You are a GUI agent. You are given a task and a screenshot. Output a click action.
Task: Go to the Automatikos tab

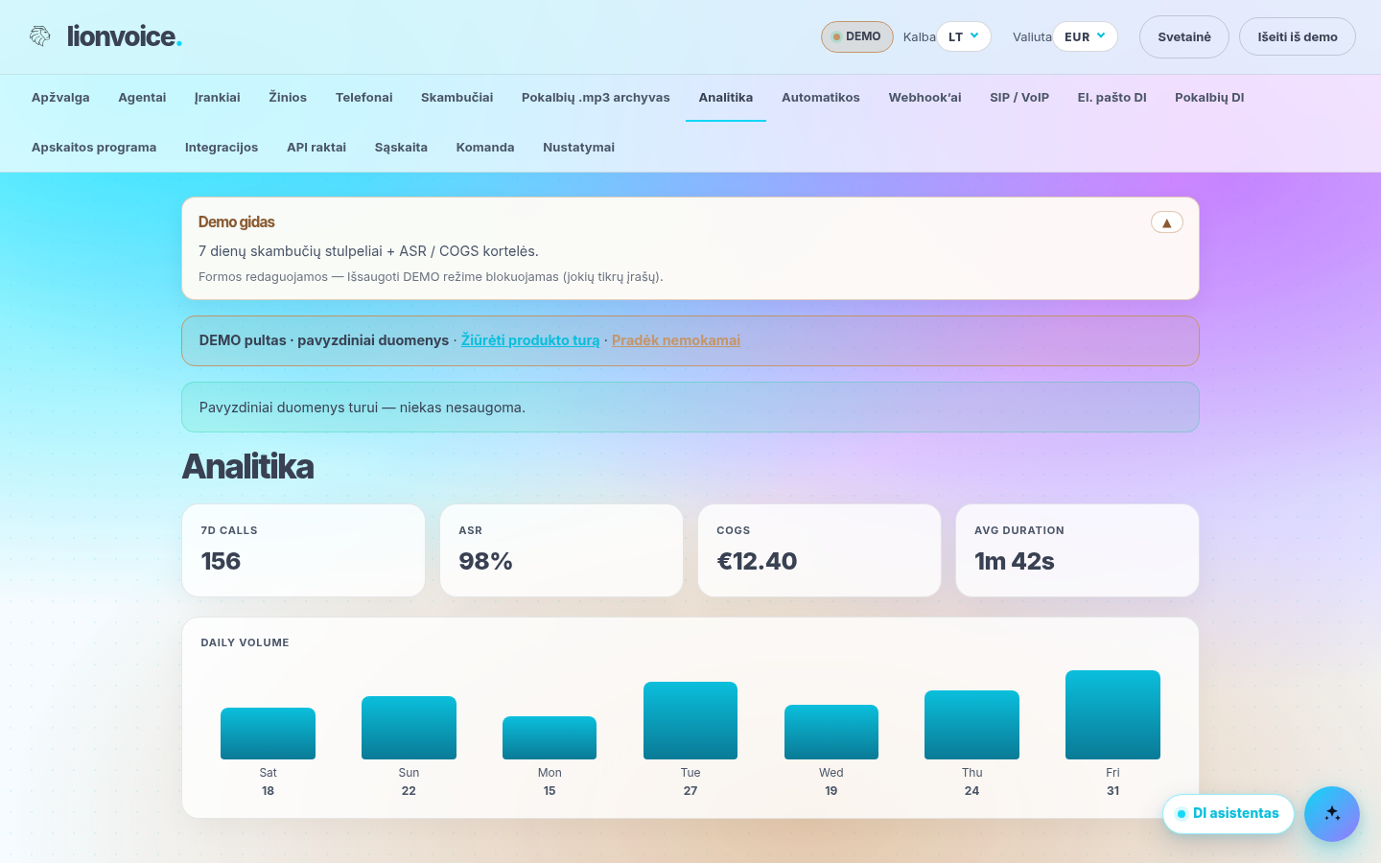click(x=821, y=97)
